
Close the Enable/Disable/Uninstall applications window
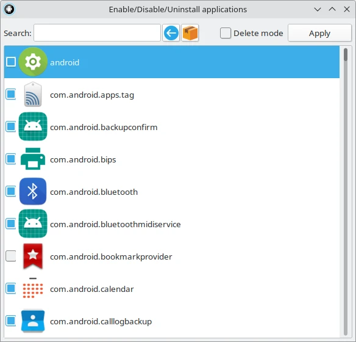coord(347,9)
